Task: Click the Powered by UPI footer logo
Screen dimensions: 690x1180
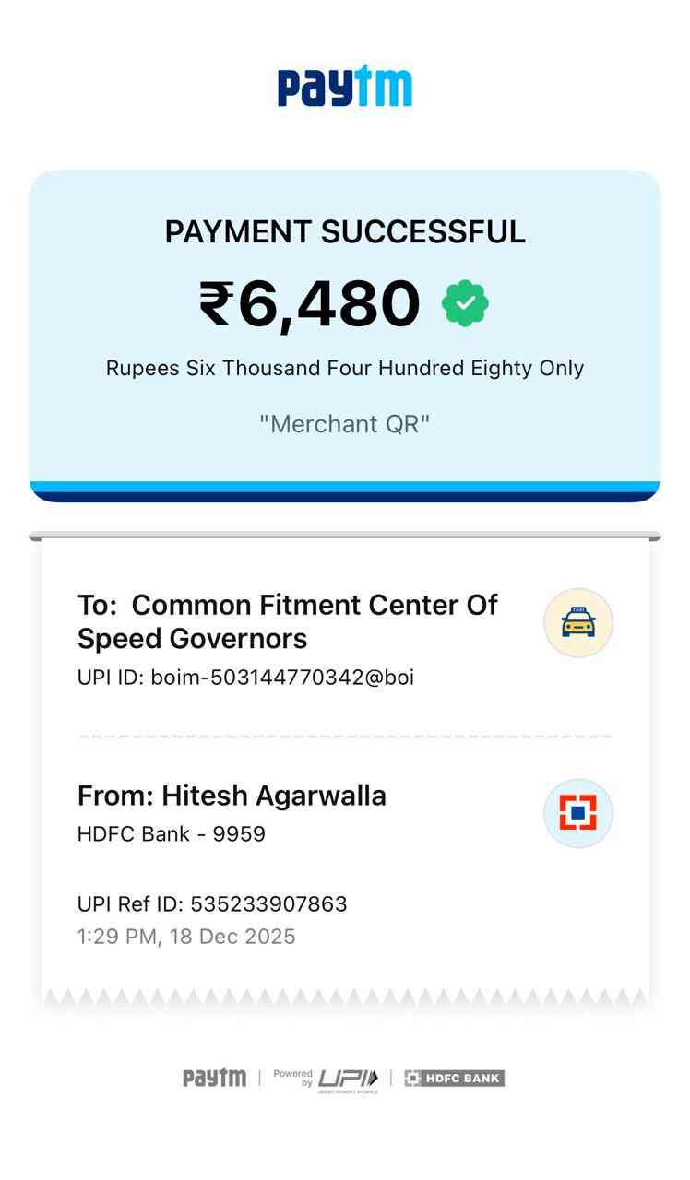Action: 326,1079
